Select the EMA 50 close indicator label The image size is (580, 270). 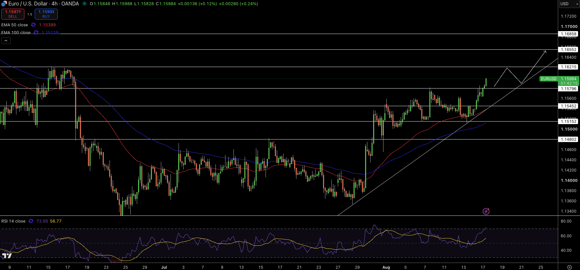coord(14,25)
